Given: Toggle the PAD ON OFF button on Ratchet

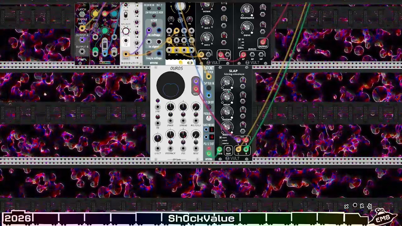Looking at the screenshot, I should 209,107.
